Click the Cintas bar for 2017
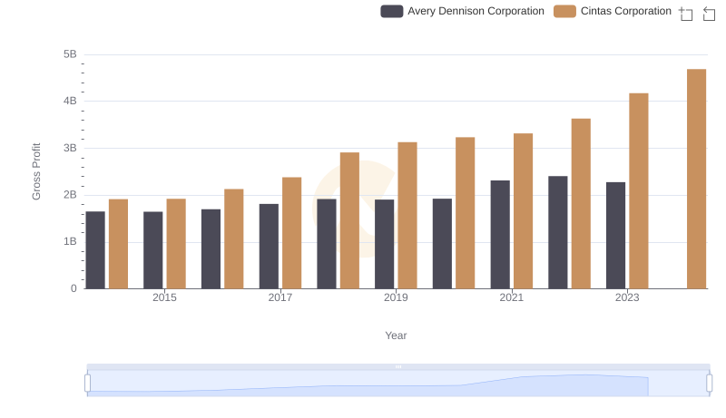Viewport: 726px width, 418px height. (x=291, y=233)
